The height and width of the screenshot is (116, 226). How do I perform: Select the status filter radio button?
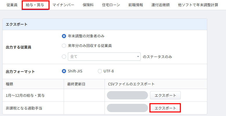[x=64, y=57]
